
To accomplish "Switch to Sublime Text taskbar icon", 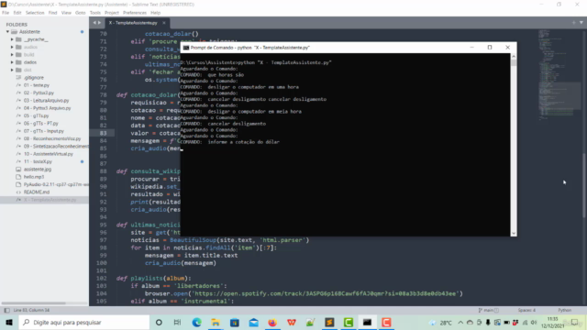I will point(329,322).
